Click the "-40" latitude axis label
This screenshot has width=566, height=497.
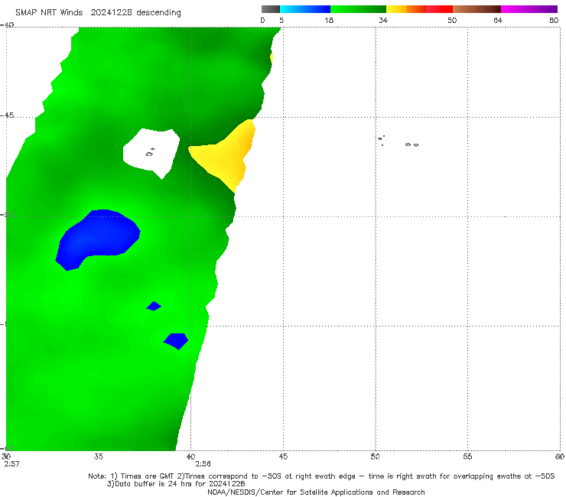(x=7, y=24)
